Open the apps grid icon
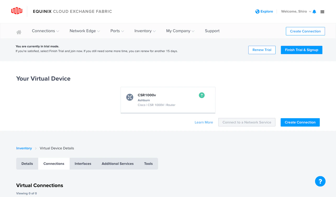This screenshot has height=197, width=336. click(322, 12)
